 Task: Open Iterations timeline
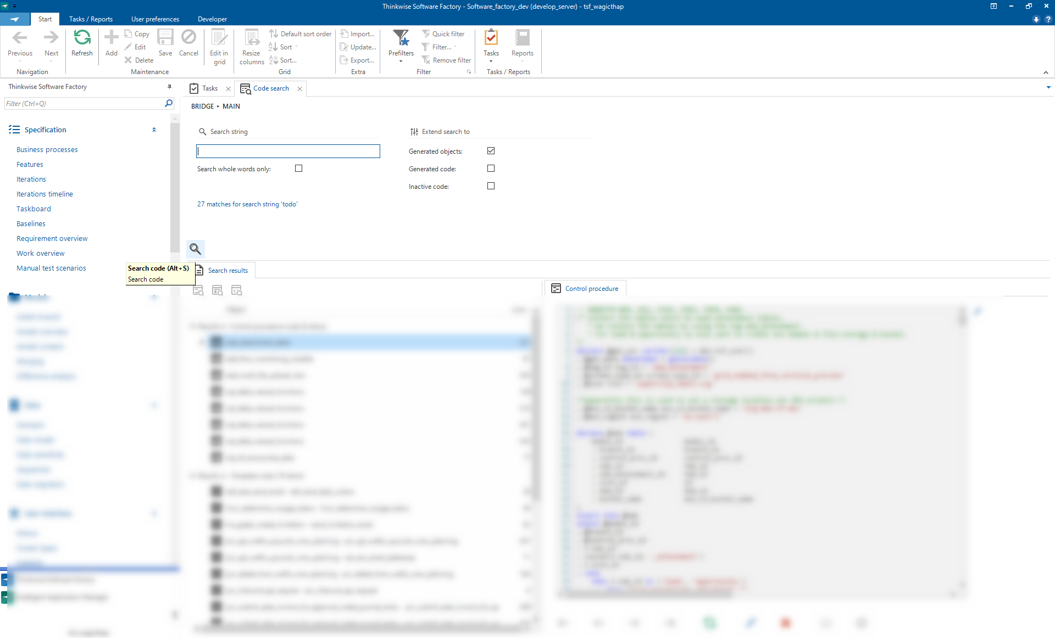coord(45,194)
